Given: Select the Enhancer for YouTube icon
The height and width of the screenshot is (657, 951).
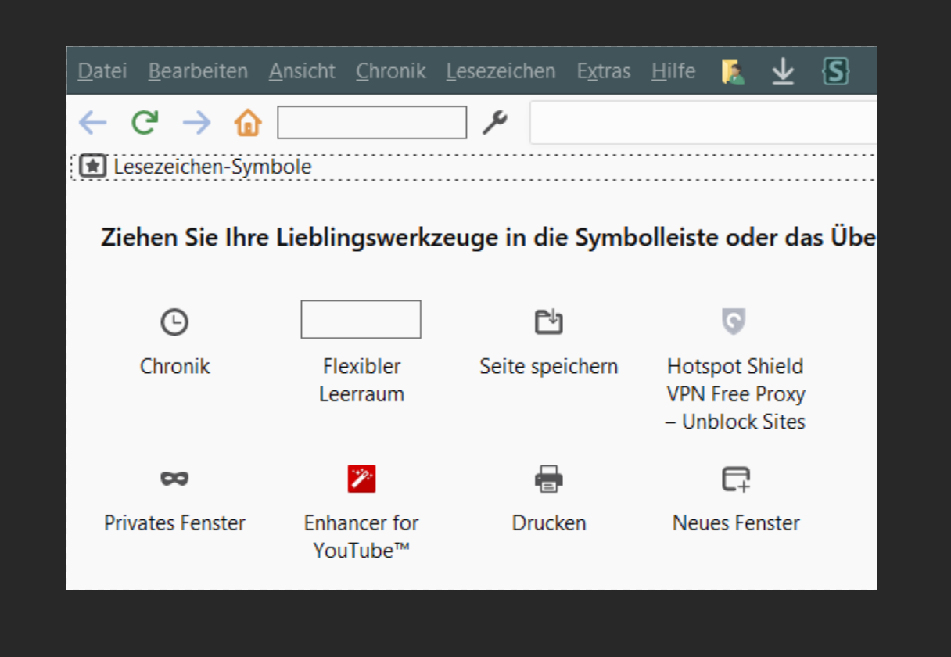Looking at the screenshot, I should pos(361,478).
